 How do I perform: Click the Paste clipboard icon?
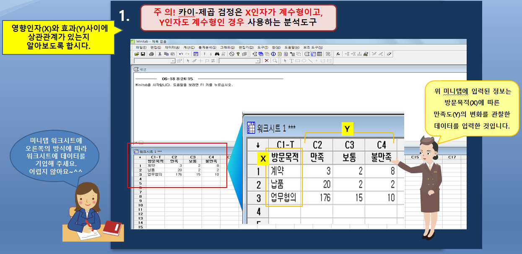[173, 54]
